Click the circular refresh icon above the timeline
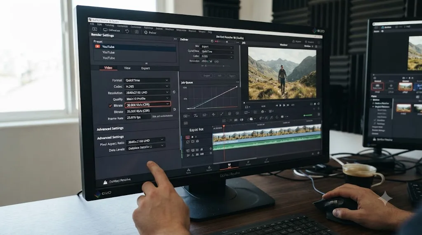 [x=277, y=117]
